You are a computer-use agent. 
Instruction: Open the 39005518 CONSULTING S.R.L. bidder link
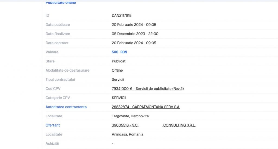click(x=153, y=125)
